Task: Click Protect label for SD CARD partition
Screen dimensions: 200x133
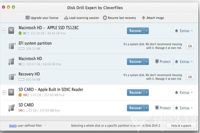Action: click(x=165, y=108)
